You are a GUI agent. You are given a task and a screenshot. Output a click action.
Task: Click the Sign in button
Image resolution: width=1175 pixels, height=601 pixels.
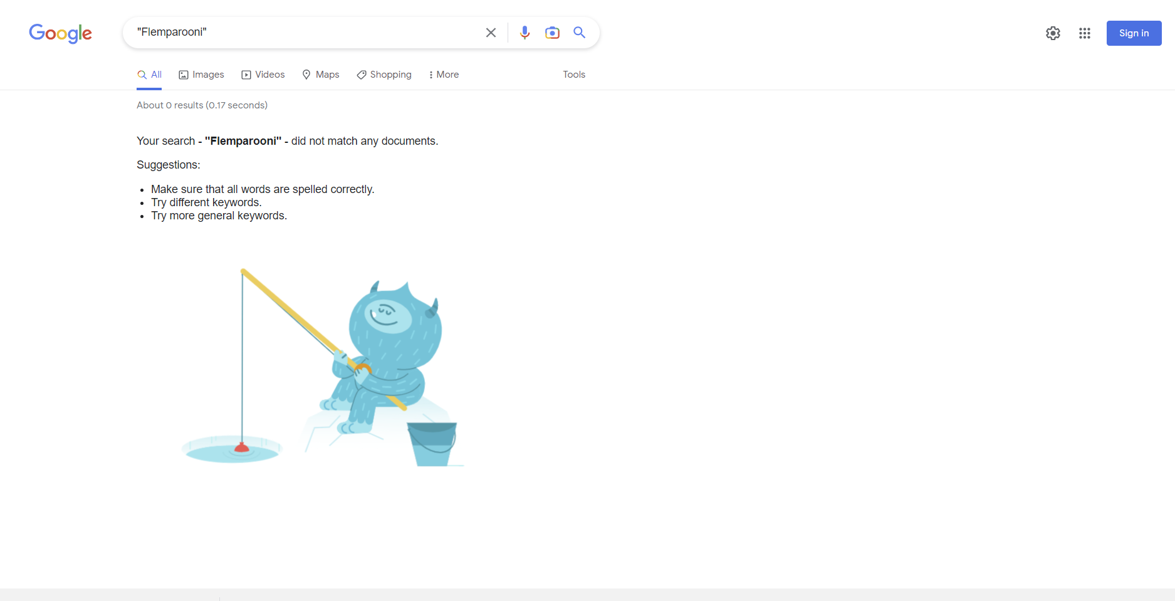pyautogui.click(x=1134, y=33)
